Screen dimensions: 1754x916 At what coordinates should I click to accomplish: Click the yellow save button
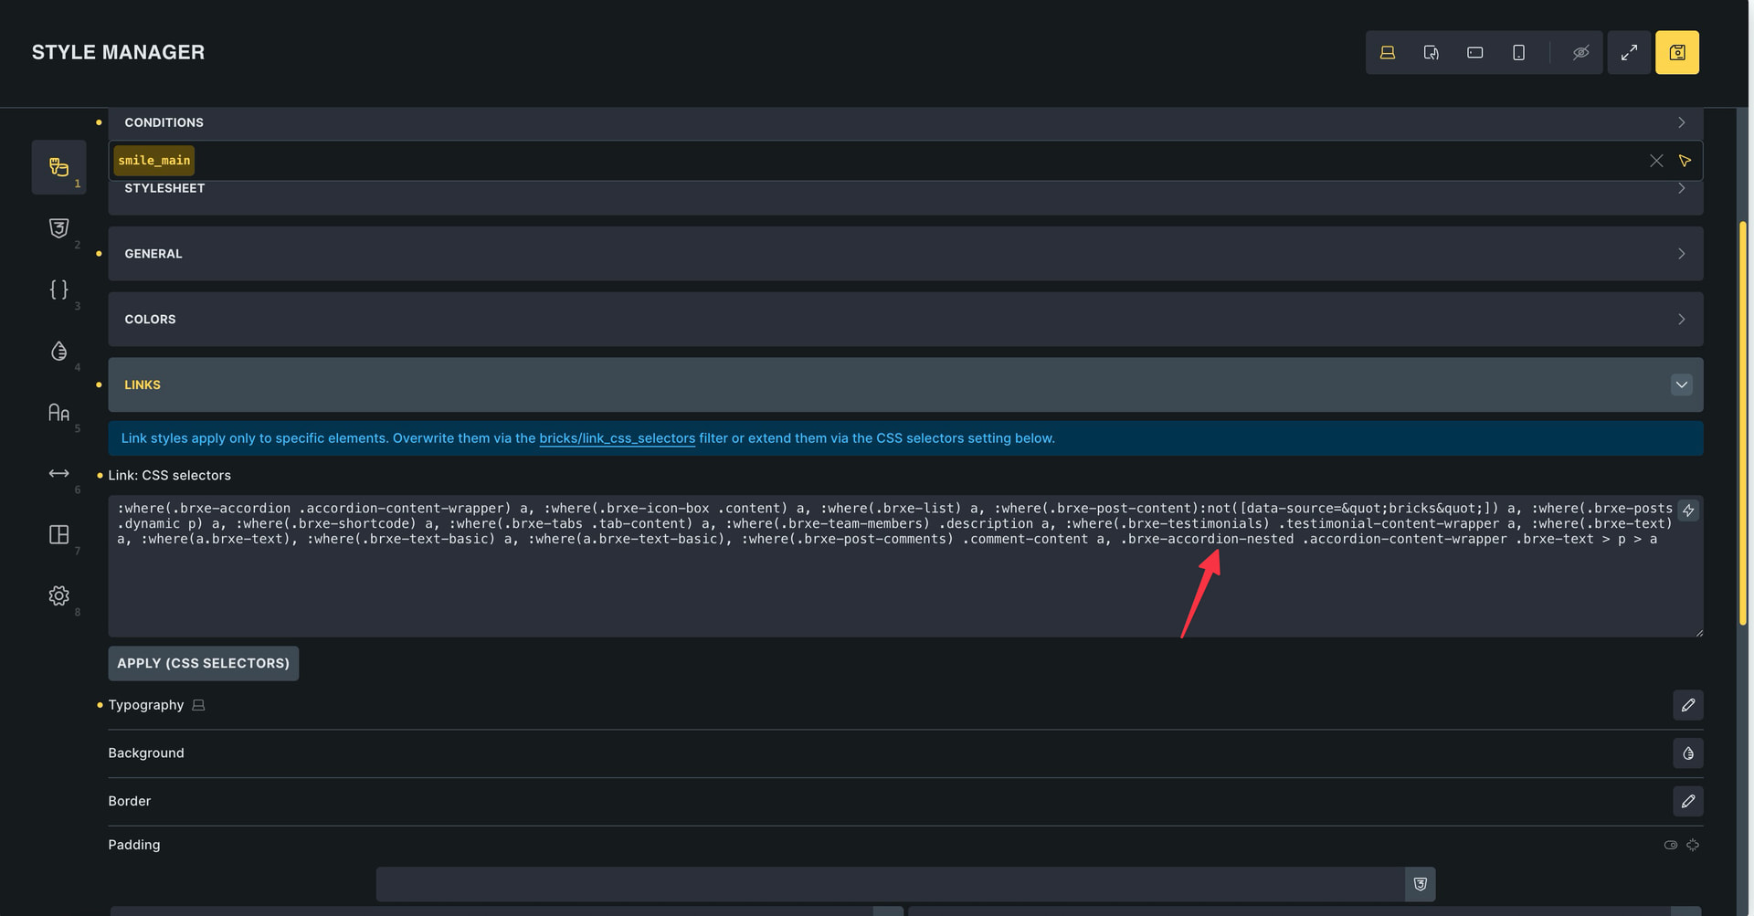coord(1676,53)
